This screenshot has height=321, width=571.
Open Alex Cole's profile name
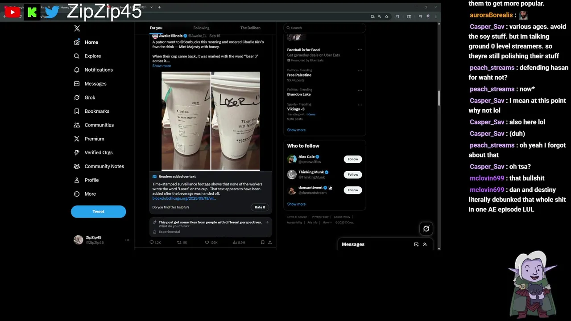(x=306, y=157)
